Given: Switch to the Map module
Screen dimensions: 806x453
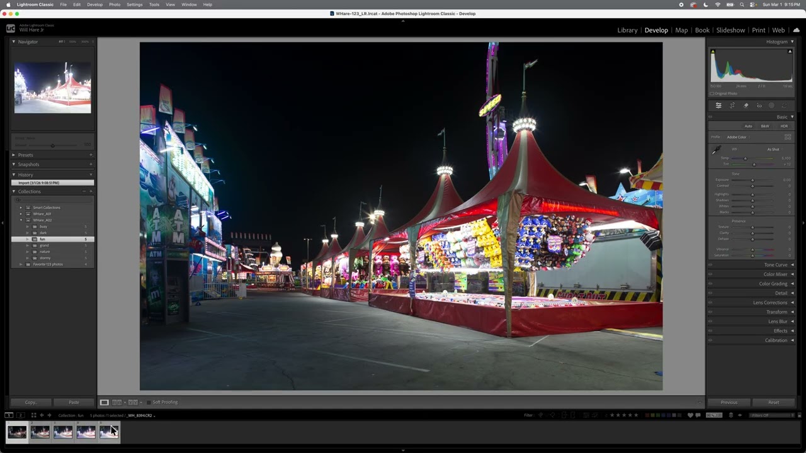Looking at the screenshot, I should [x=681, y=30].
